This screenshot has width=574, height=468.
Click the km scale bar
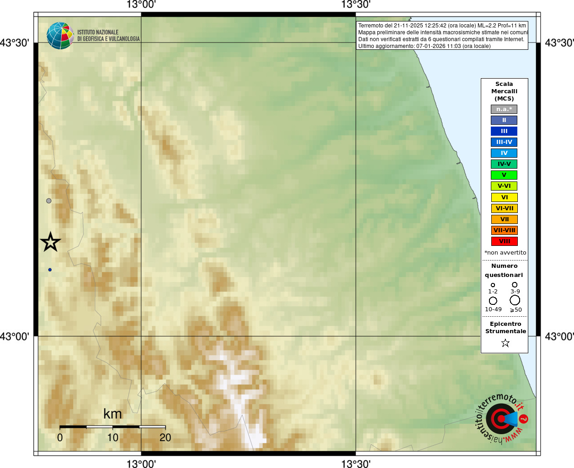point(112,427)
